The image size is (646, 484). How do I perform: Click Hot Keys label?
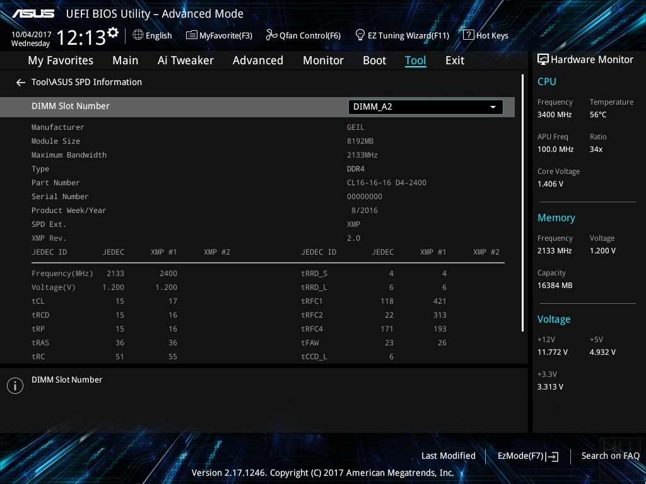(x=492, y=35)
